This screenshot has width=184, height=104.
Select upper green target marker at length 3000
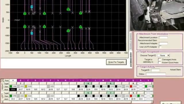(68, 9)
